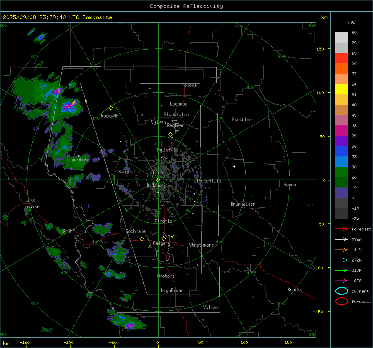This screenshot has height=348, width=373.
Task: Click the Okotoks label
Action: [x=166, y=276]
